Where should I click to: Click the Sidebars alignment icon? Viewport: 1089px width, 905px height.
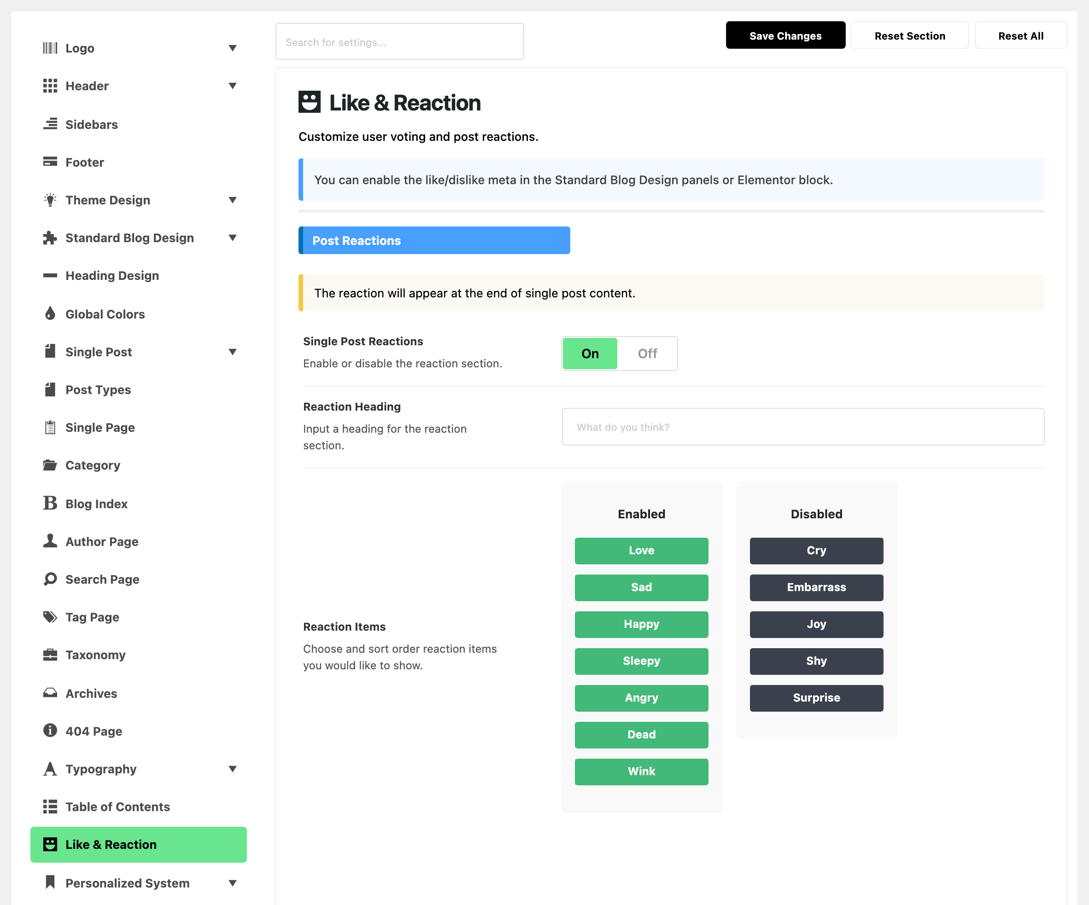coord(50,124)
